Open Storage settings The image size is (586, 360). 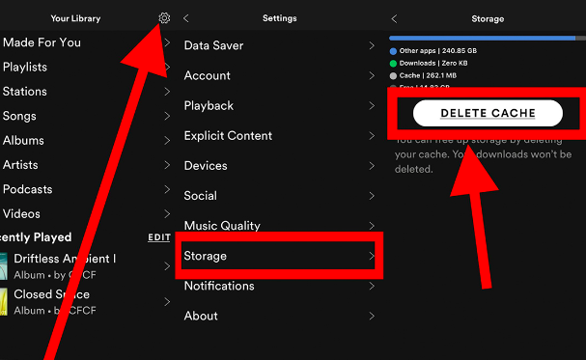(x=279, y=256)
